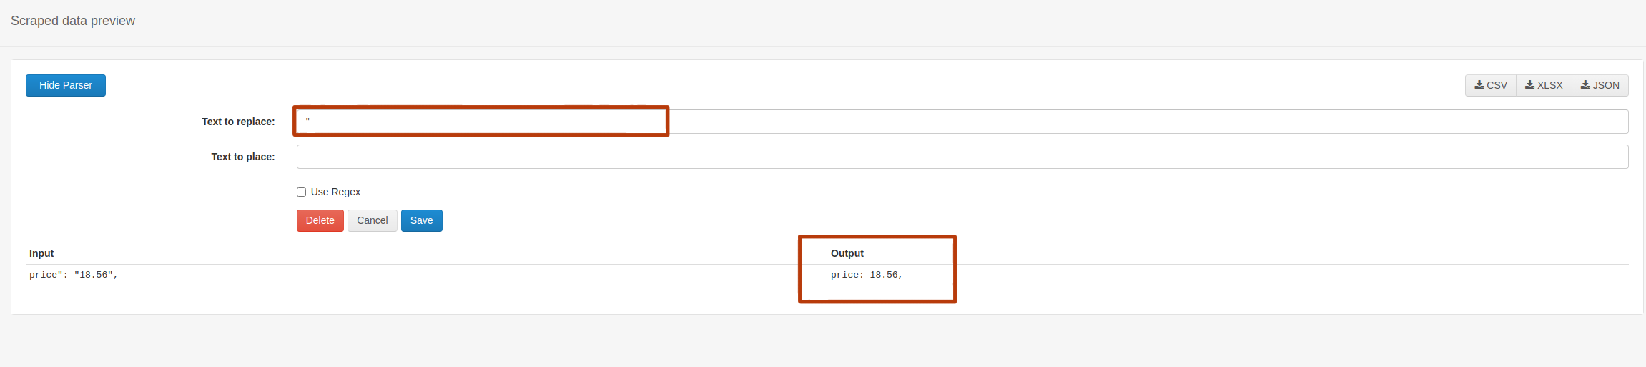The image size is (1646, 367).
Task: Click the XLSX download icon
Action: pos(1529,85)
